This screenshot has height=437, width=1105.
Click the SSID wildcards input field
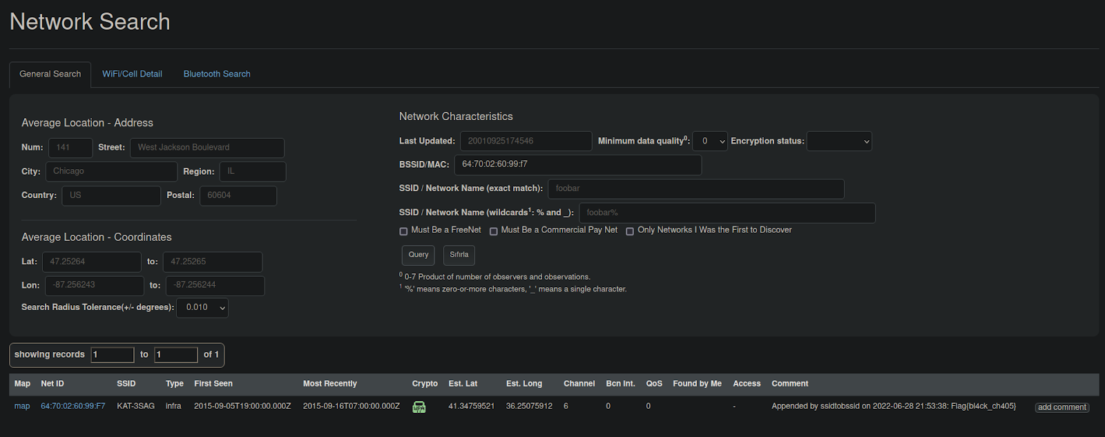click(727, 213)
